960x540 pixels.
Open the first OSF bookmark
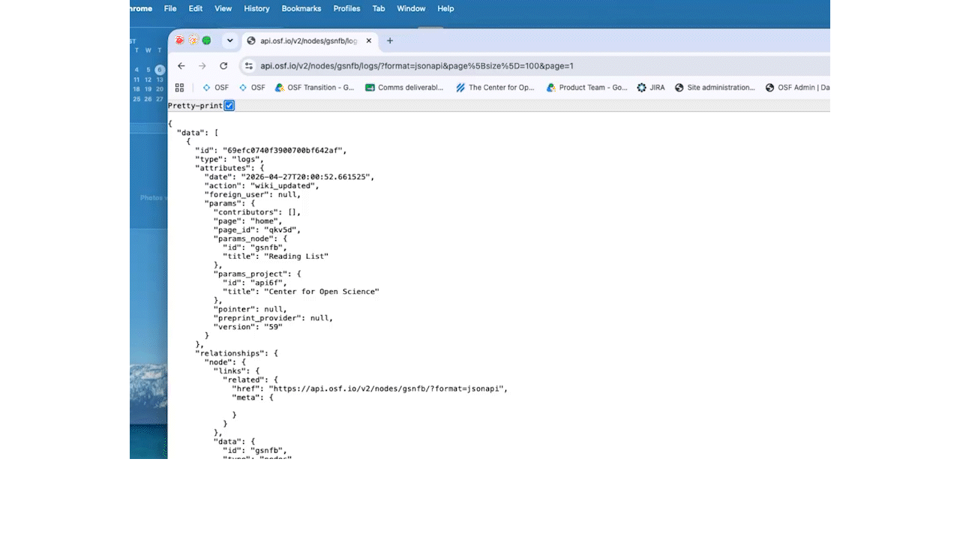215,88
